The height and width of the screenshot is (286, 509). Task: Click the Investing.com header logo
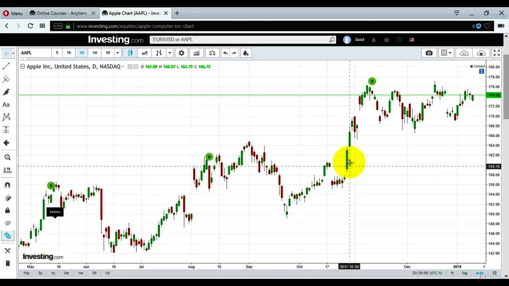[x=116, y=40]
